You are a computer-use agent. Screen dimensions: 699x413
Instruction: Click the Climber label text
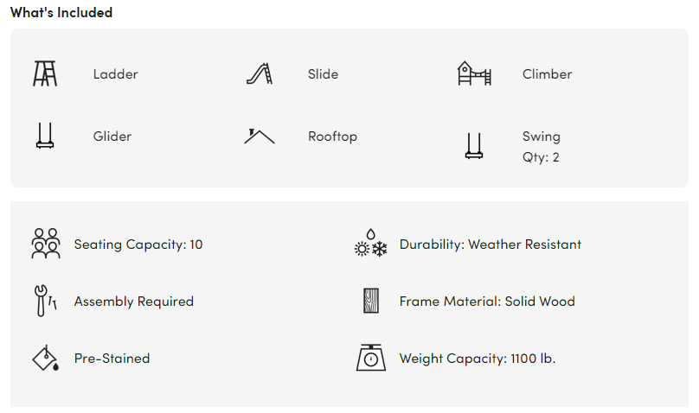tap(547, 74)
